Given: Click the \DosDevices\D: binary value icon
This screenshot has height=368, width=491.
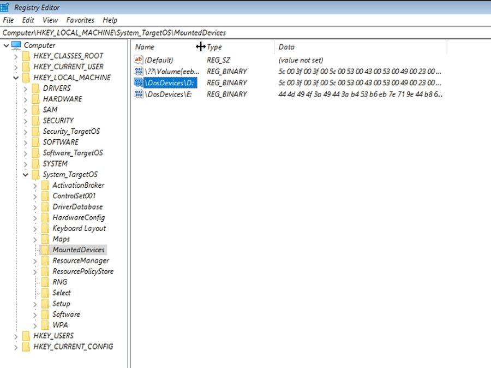Looking at the screenshot, I should click(x=139, y=83).
